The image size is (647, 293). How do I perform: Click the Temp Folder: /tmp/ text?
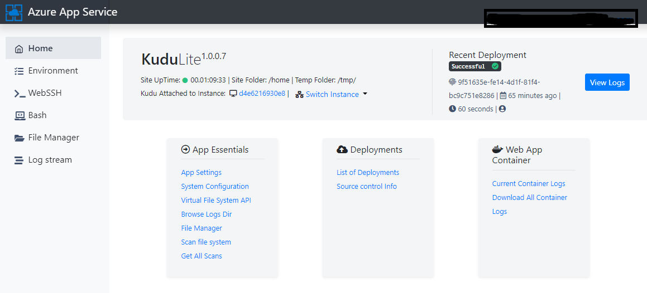(325, 80)
